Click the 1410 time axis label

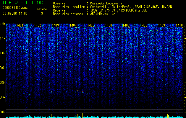coord(179,25)
